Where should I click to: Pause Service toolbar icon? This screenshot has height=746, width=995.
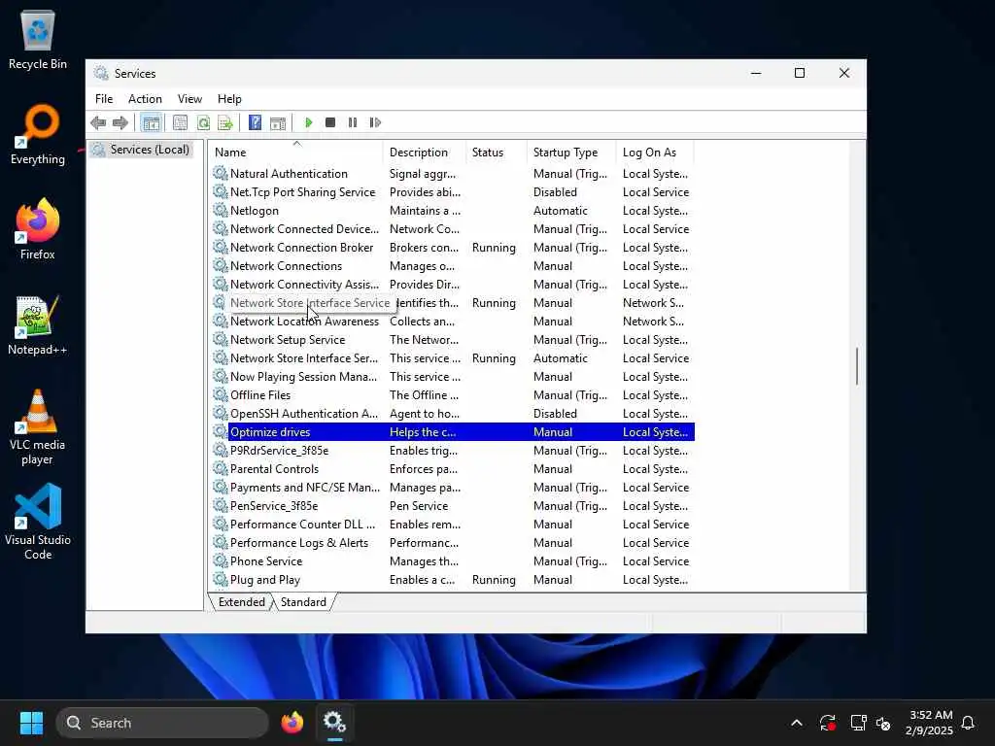click(353, 122)
